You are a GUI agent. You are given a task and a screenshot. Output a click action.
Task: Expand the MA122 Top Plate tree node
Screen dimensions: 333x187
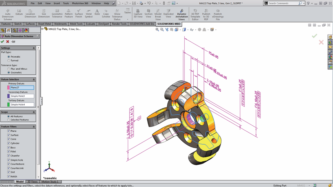42,29
